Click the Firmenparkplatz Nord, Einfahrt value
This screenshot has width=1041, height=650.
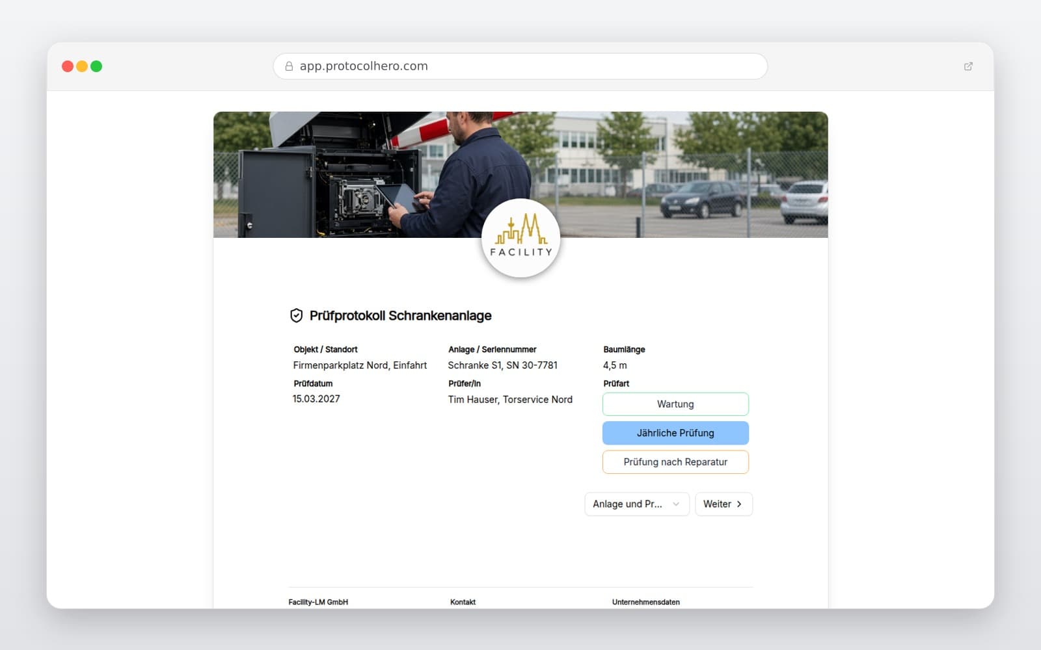coord(360,365)
